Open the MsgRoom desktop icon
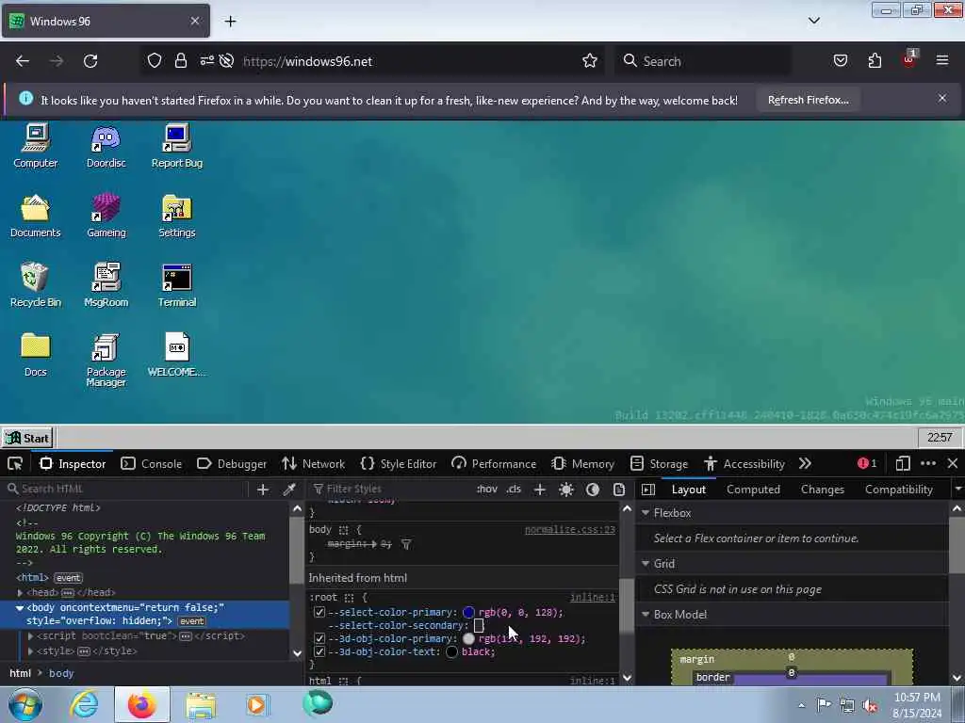 pos(106,285)
